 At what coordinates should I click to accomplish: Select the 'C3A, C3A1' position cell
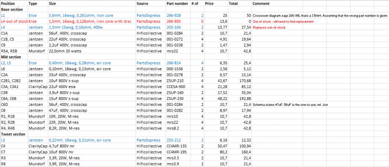click(14, 87)
